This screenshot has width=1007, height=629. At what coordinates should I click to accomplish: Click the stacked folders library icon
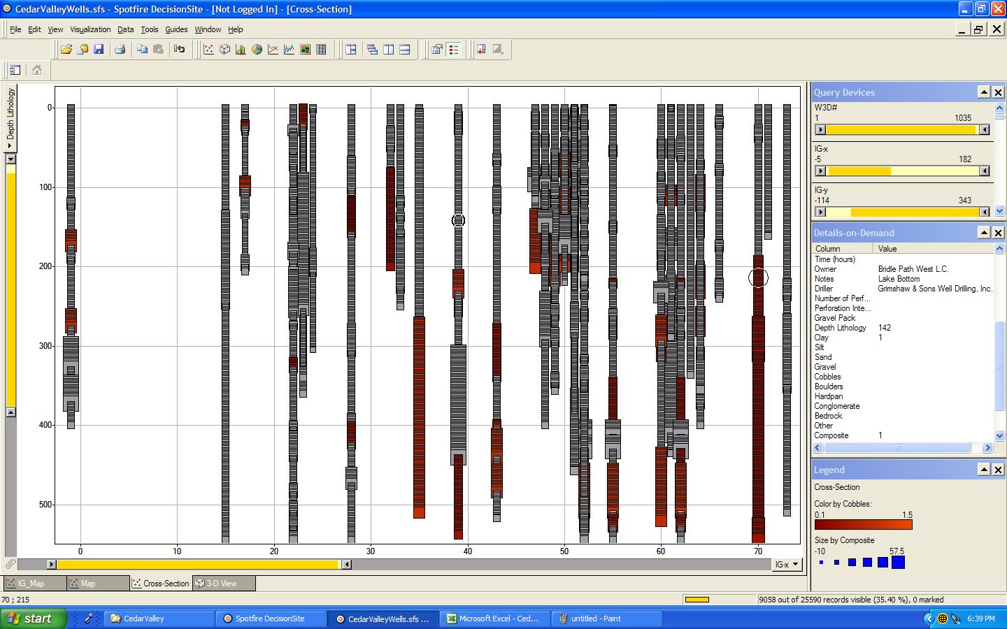coord(83,50)
